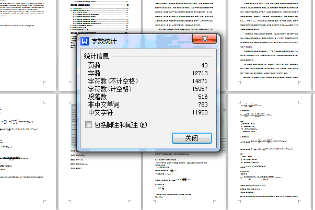Click the 中文字符 value 11950
The width and height of the screenshot is (315, 210).
[x=200, y=112]
